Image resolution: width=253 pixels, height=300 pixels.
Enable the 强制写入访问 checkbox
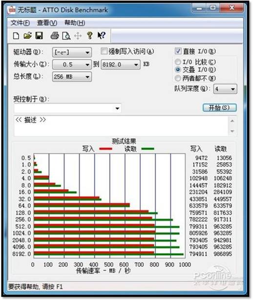(x=104, y=51)
